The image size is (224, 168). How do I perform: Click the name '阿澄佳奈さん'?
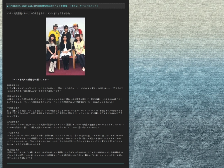point(13,85)
